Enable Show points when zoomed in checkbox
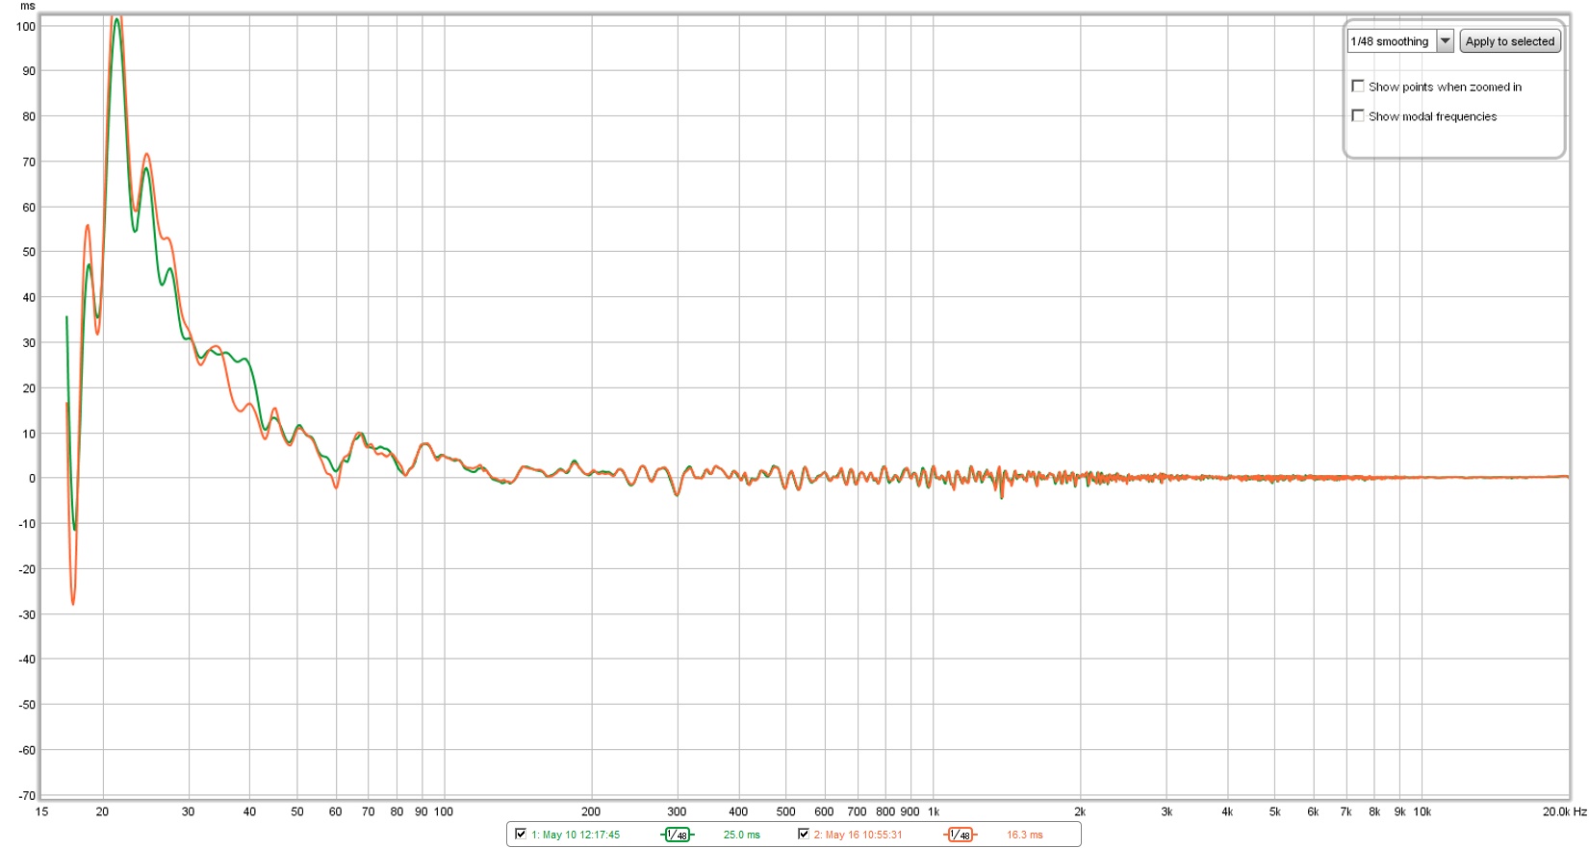Viewport: 1589px width, 848px height. click(x=1358, y=87)
